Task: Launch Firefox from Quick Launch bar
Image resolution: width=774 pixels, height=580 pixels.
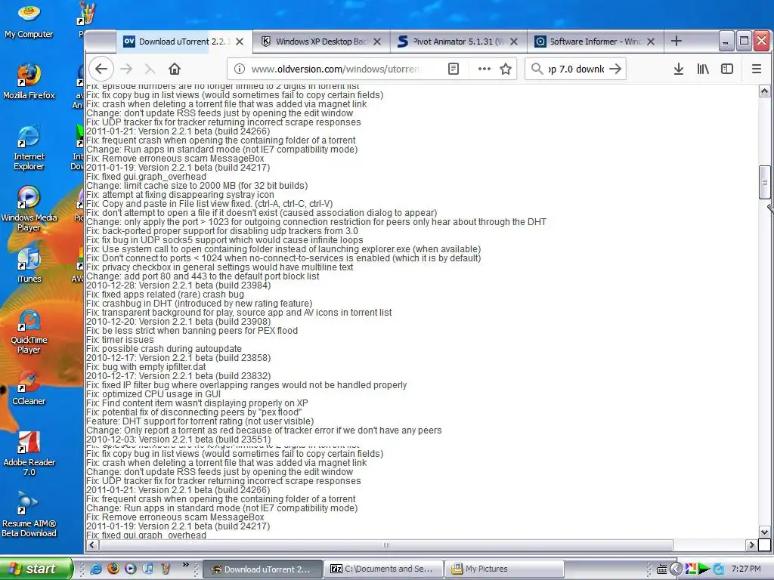Action: coord(113,569)
